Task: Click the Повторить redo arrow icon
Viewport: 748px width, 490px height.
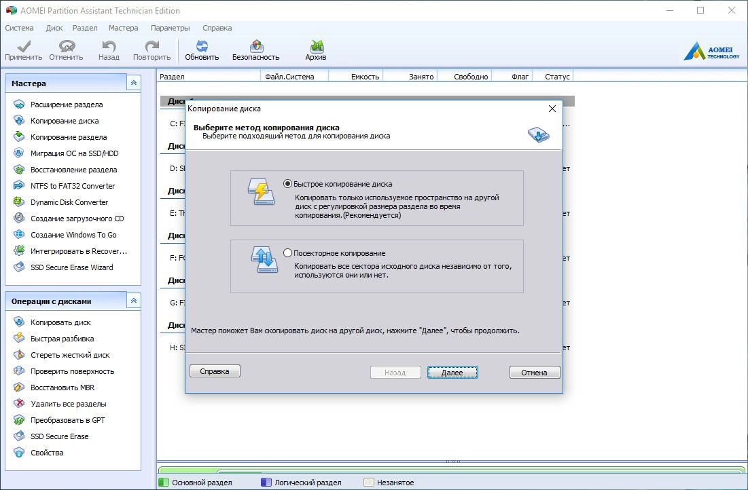Action: (x=152, y=45)
